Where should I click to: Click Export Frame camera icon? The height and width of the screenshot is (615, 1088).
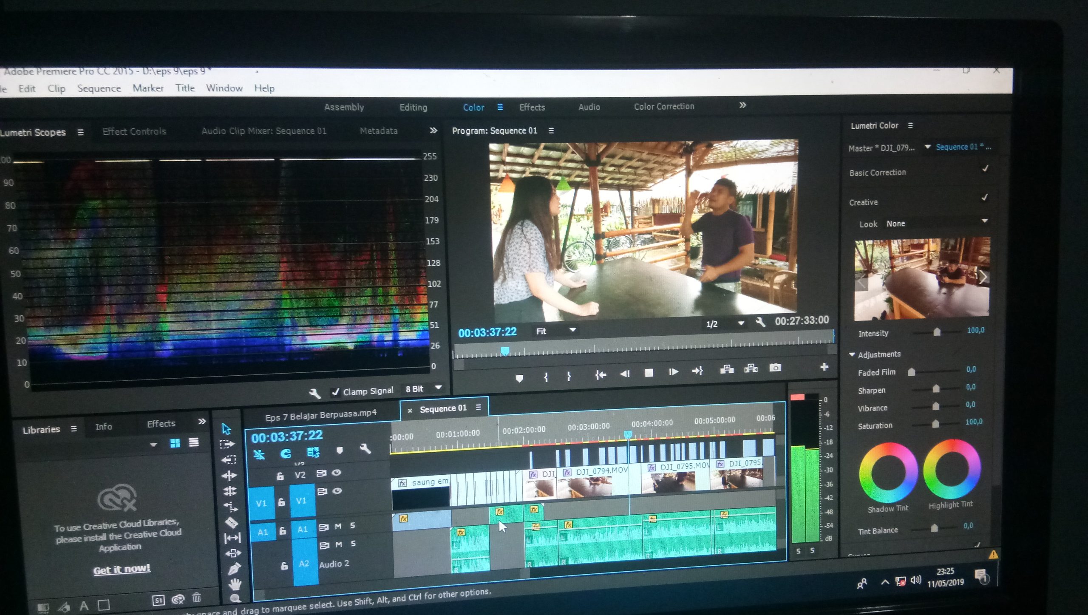coord(775,368)
